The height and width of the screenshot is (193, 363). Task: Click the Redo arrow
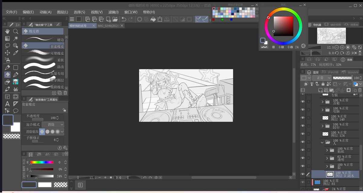[131, 19]
